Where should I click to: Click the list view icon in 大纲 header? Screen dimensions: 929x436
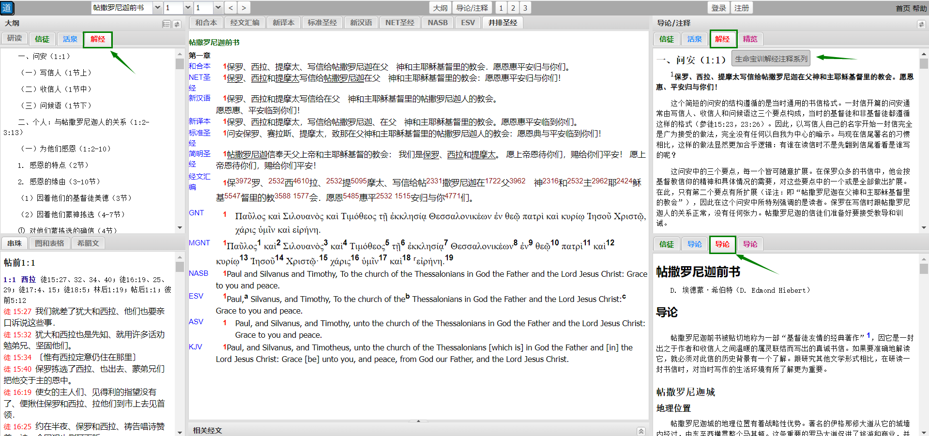[167, 24]
